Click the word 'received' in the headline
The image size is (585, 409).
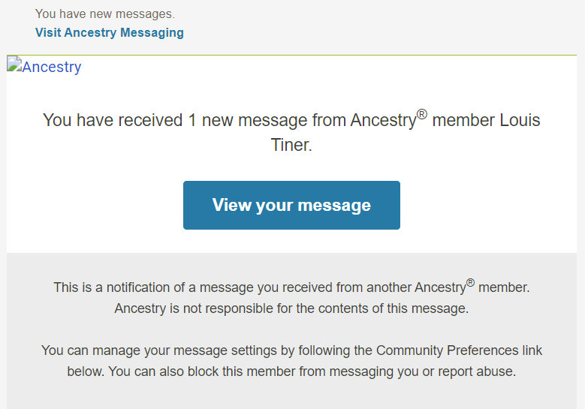146,120
